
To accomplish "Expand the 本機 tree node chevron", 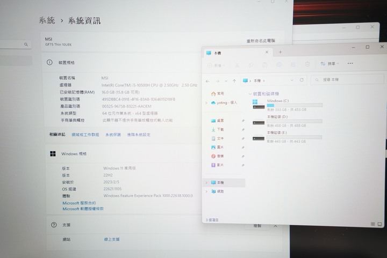I will tap(206, 183).
